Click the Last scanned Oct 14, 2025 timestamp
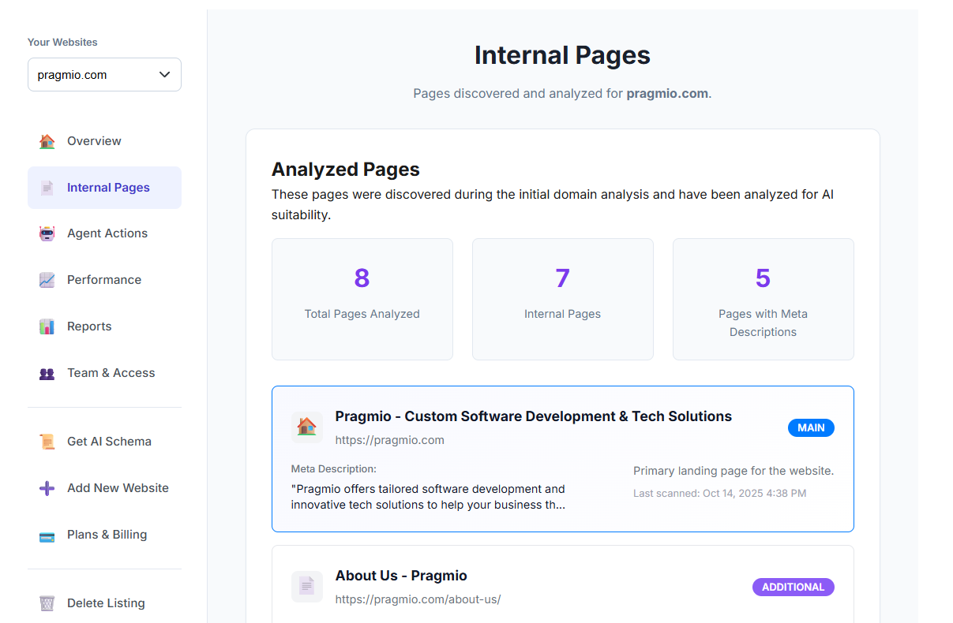953x623 pixels. (x=719, y=494)
